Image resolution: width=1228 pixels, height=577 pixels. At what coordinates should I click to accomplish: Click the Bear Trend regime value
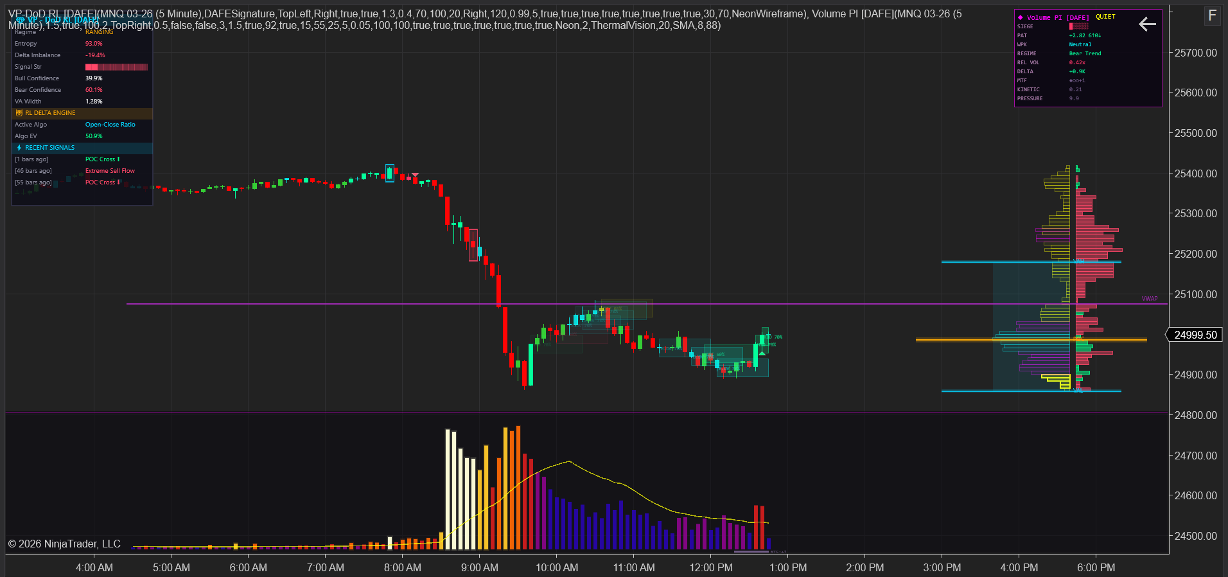(x=1085, y=54)
